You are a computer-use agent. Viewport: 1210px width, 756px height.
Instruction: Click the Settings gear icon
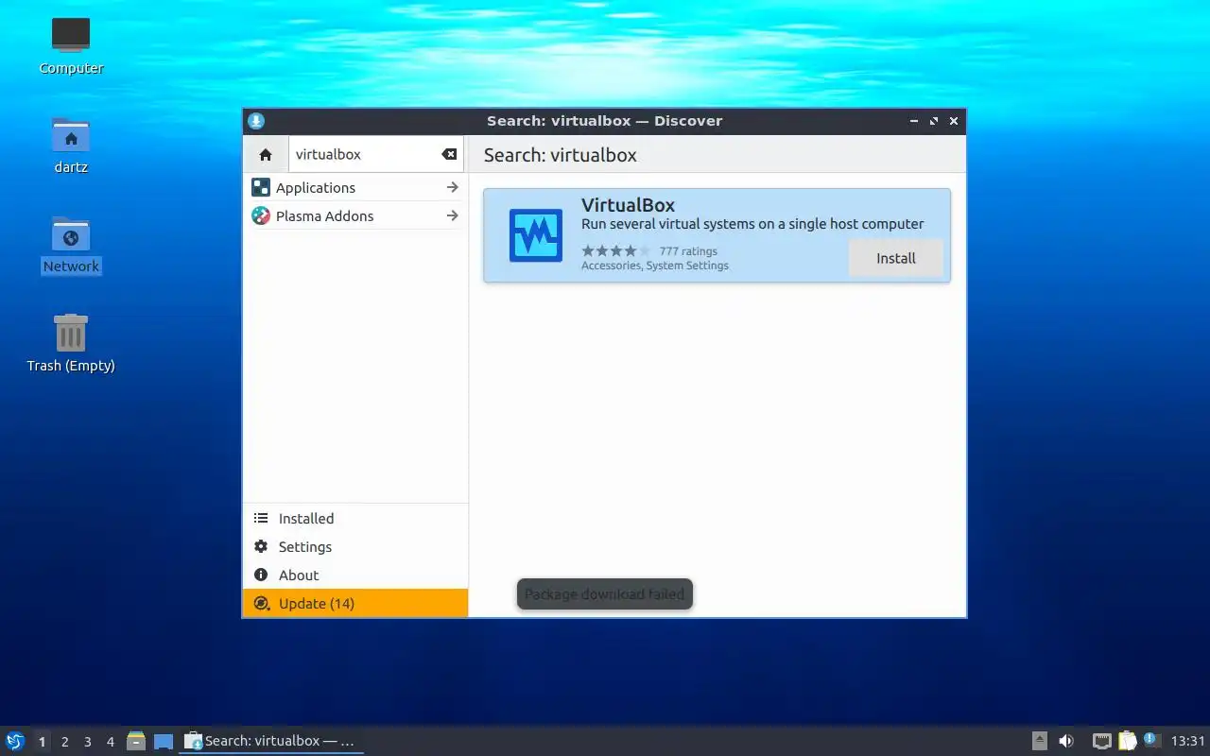(x=261, y=547)
